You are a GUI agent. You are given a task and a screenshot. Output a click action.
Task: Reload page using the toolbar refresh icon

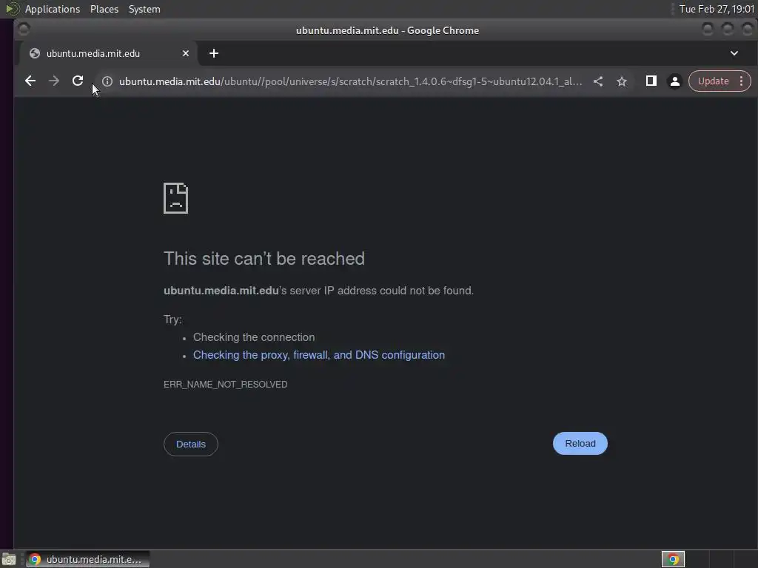coord(78,81)
